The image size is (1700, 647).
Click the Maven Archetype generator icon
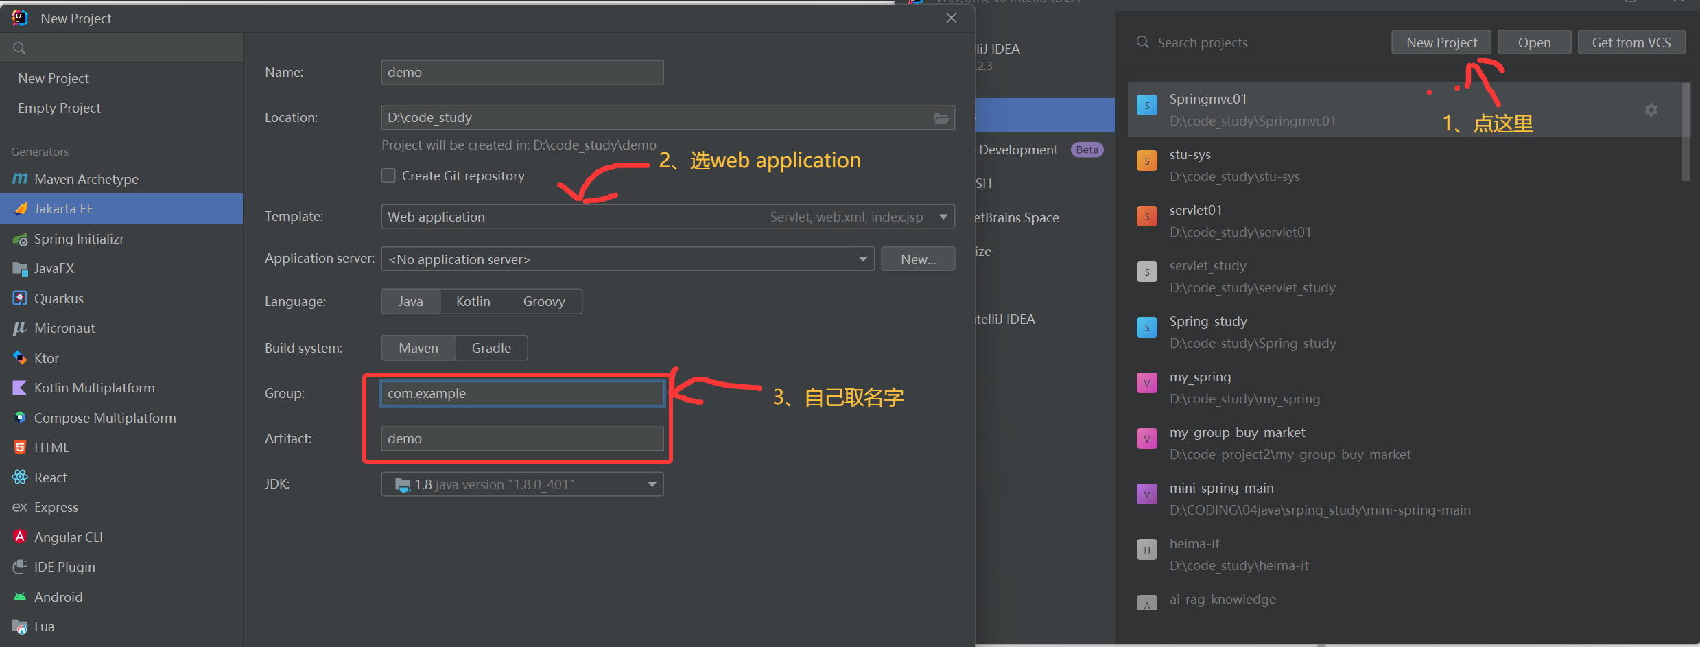click(20, 179)
